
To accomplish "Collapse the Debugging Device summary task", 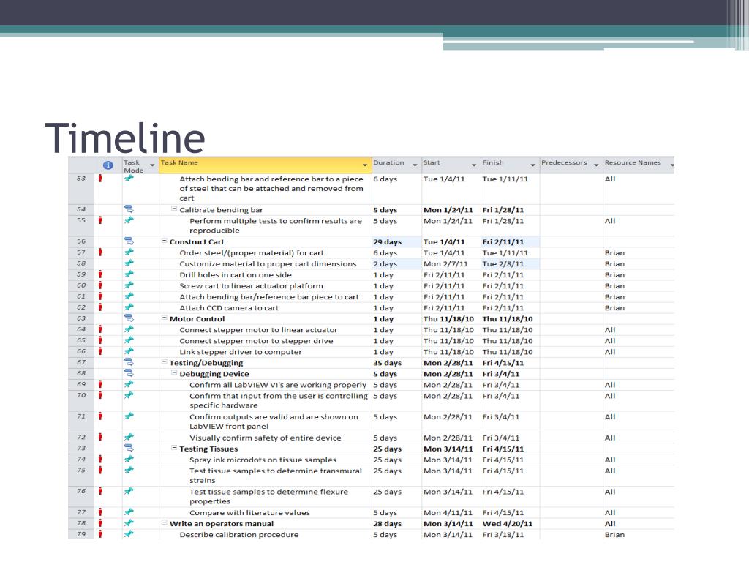I will pyautogui.click(x=174, y=372).
